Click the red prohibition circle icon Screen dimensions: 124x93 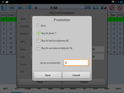pos(120,8)
